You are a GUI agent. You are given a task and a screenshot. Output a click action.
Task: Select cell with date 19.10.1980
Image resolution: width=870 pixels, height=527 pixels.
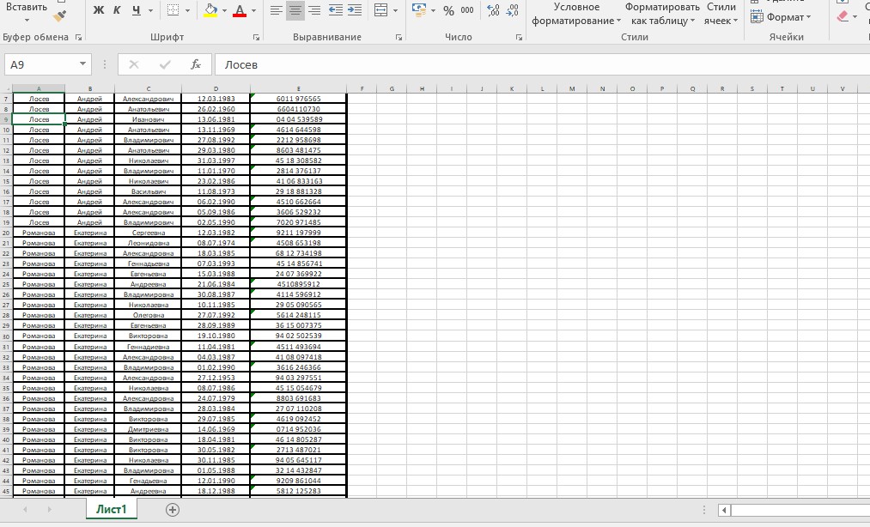216,336
